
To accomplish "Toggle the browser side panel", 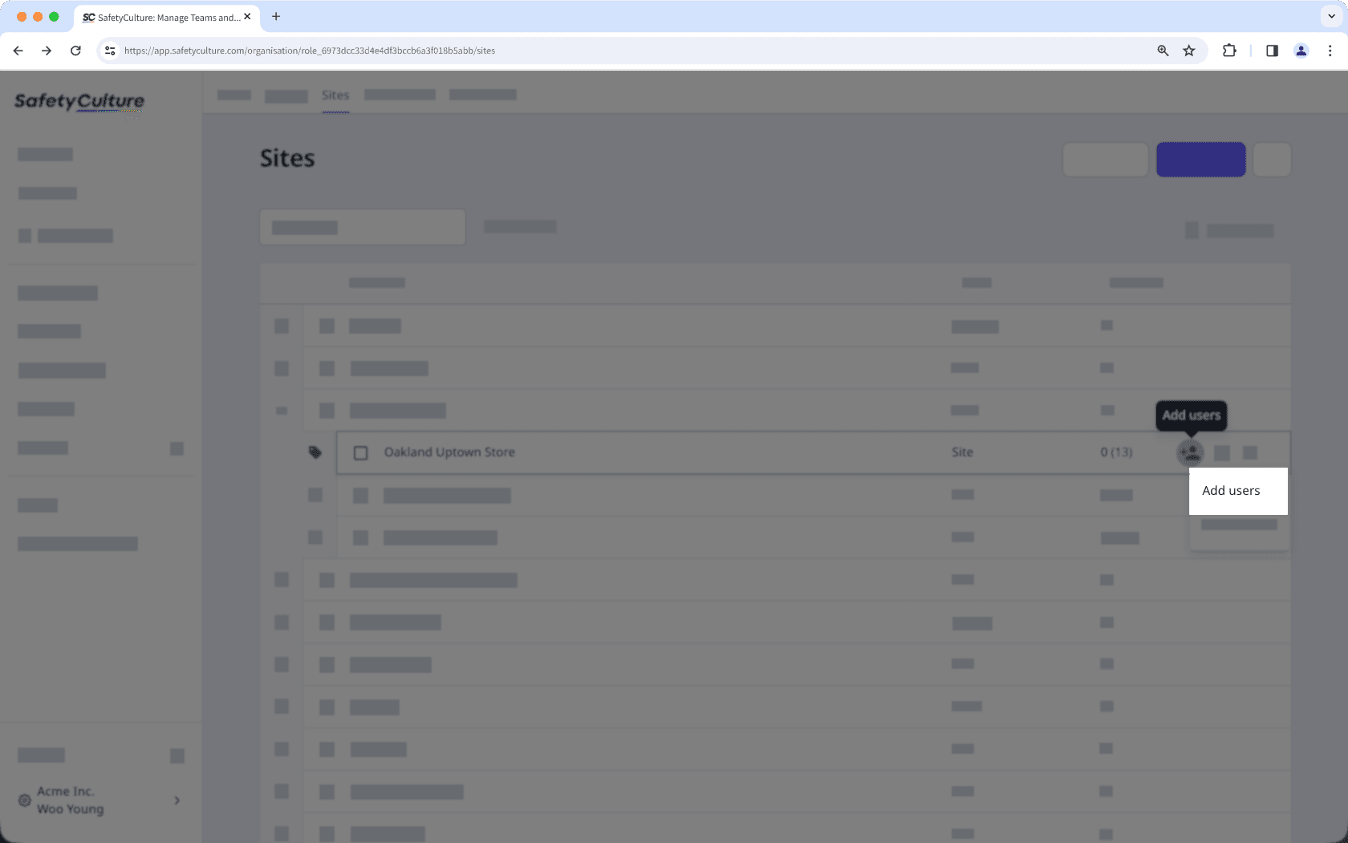I will tap(1271, 51).
